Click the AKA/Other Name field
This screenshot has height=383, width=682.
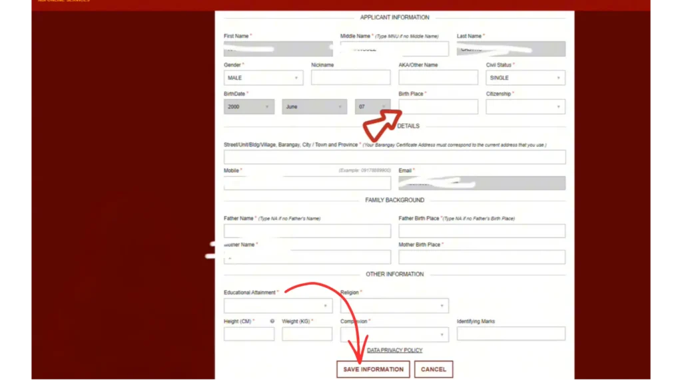point(438,77)
